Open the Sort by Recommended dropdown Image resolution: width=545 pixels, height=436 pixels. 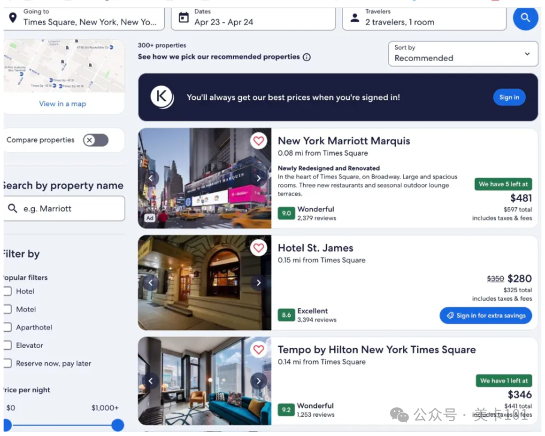(x=463, y=53)
